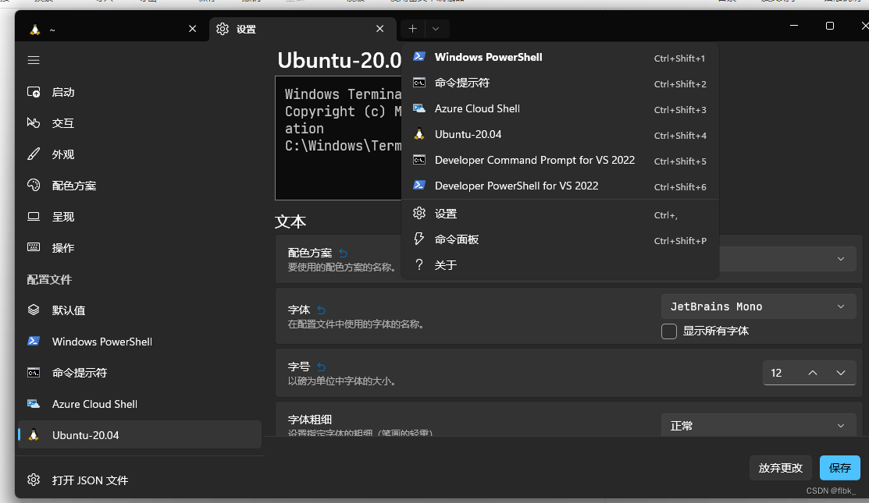The width and height of the screenshot is (869, 503).
Task: Click the 配置文件 section heading
Action: [49, 279]
